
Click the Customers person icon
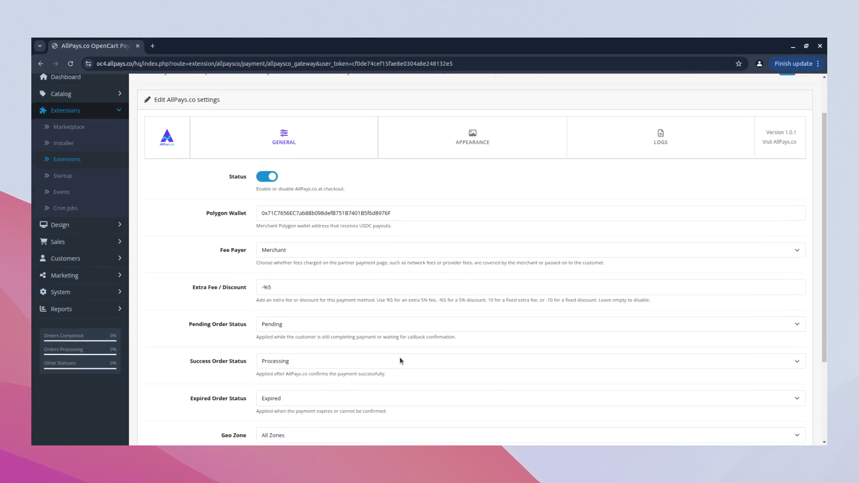(x=43, y=258)
